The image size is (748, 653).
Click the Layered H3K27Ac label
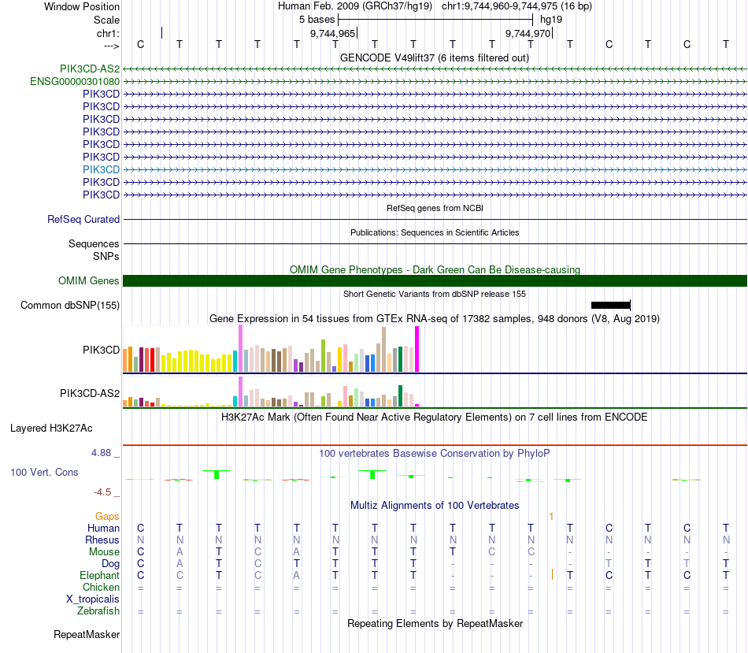pyautogui.click(x=51, y=429)
